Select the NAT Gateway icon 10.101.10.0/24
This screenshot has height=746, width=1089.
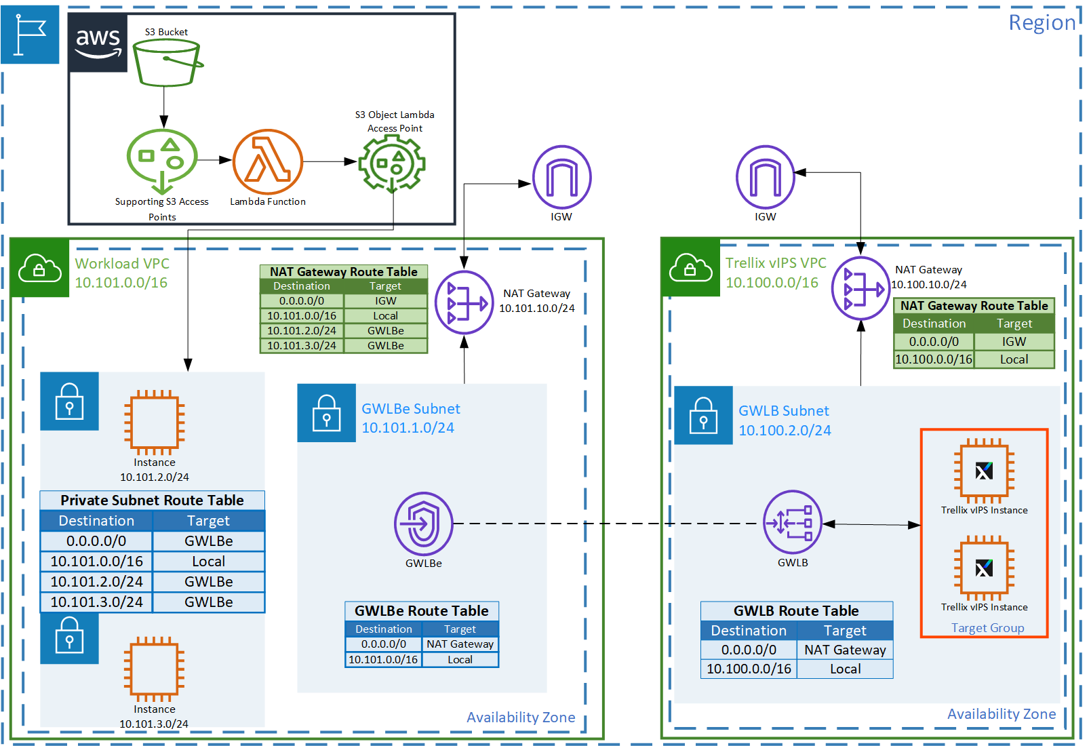coord(464,302)
